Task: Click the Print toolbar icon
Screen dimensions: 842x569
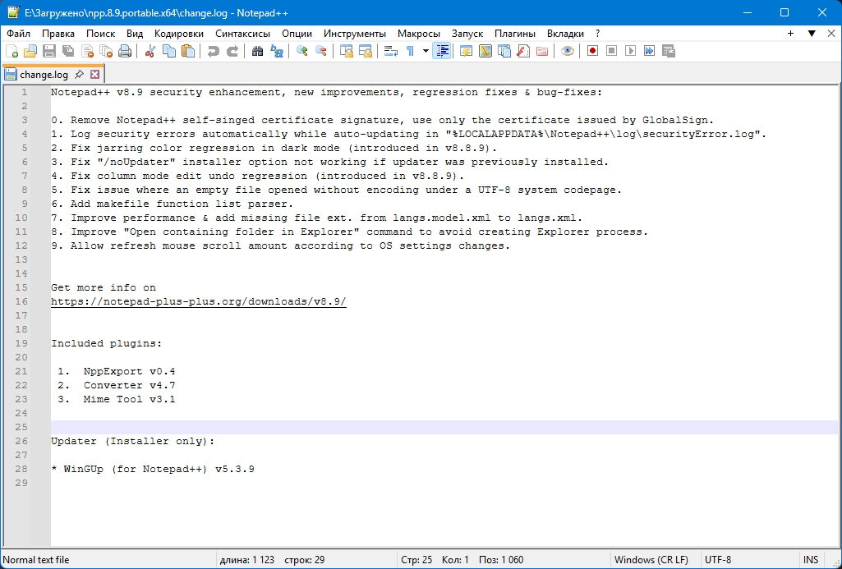Action: pos(125,51)
